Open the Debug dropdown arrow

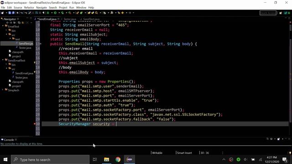52,13
